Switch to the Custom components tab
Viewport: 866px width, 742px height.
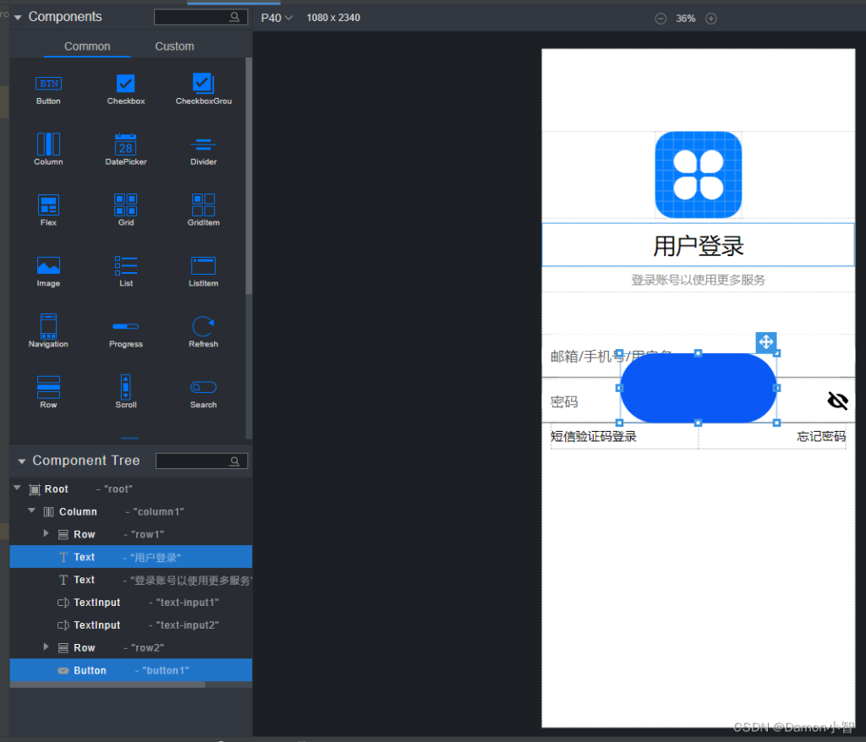click(174, 46)
